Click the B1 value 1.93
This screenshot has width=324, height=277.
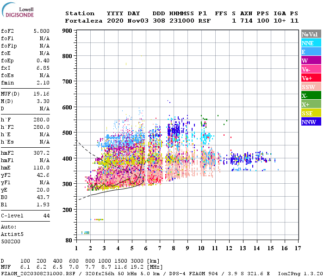[x=43, y=205]
